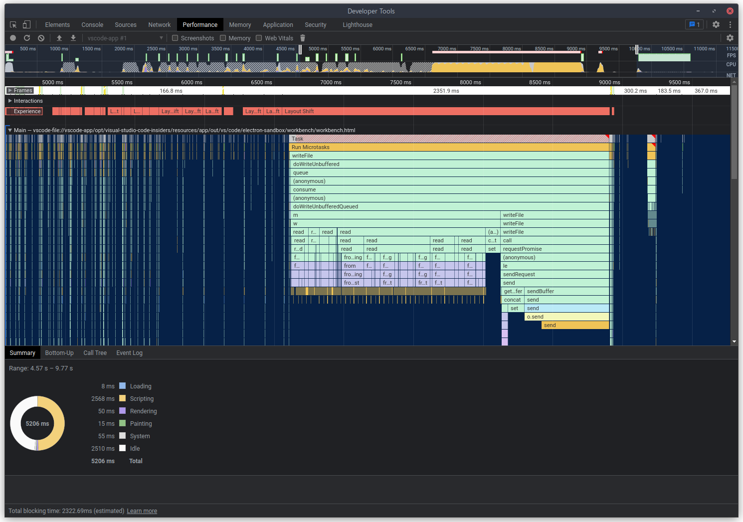
Task: Select the consume flame entry
Action: click(x=449, y=189)
